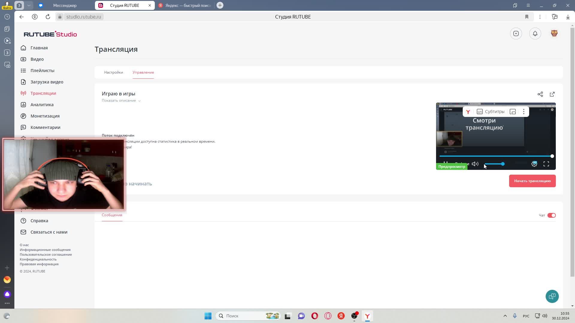Open О нас footer link

[24, 245]
